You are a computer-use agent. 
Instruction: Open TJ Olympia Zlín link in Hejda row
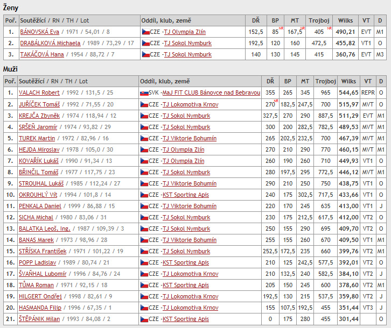[x=184, y=149]
